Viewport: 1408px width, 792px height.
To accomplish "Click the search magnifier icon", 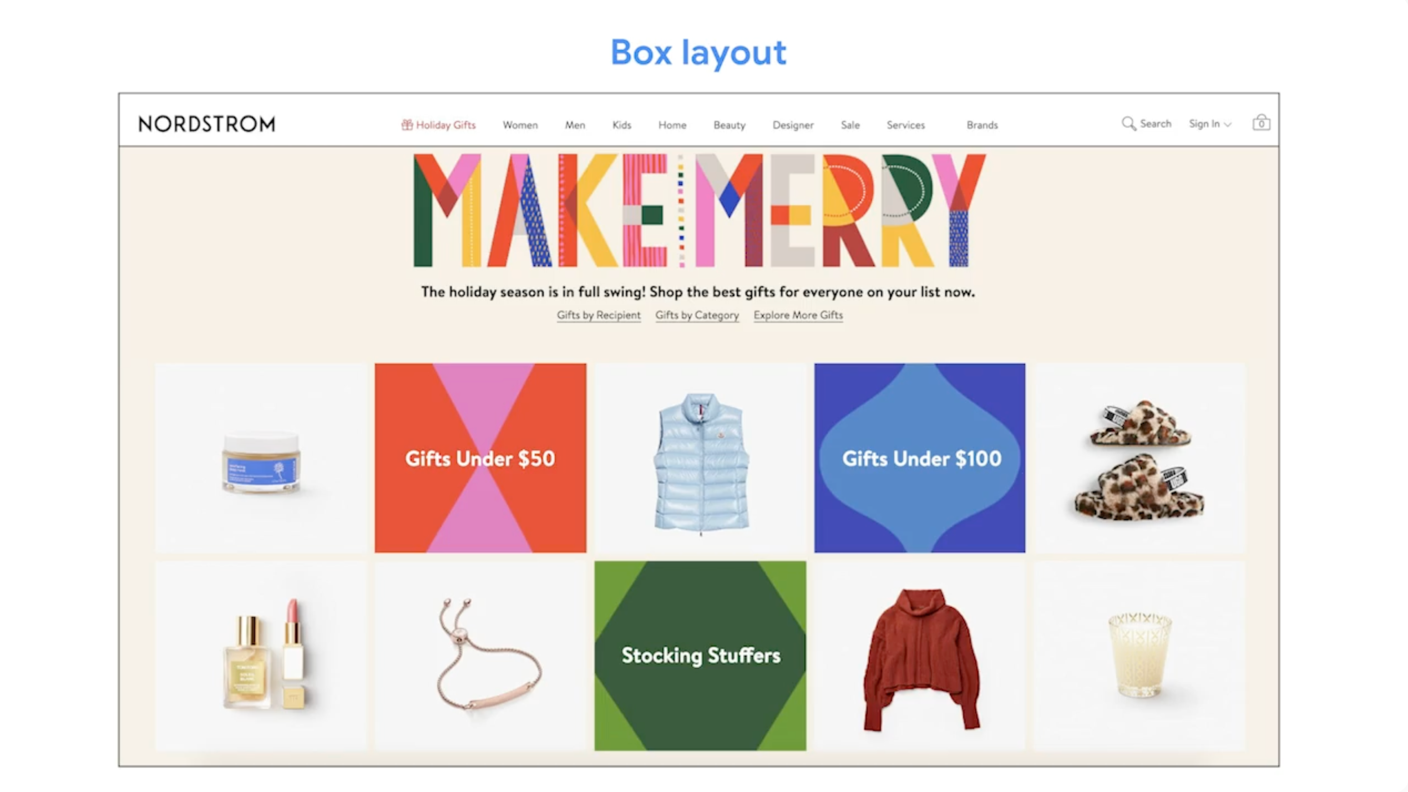I will [x=1128, y=123].
